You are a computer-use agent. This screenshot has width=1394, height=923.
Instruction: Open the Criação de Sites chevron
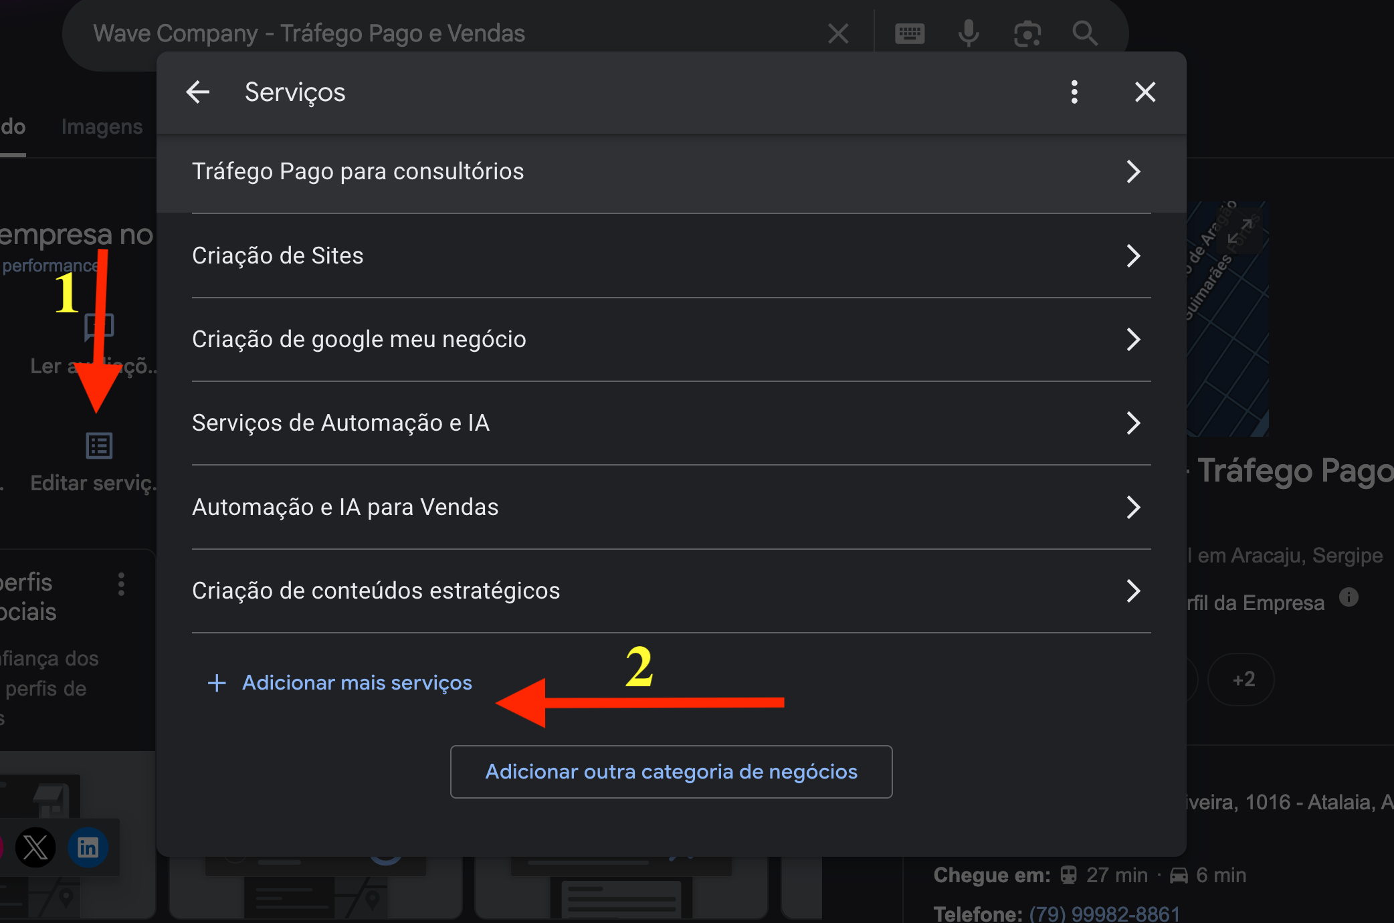1132,255
